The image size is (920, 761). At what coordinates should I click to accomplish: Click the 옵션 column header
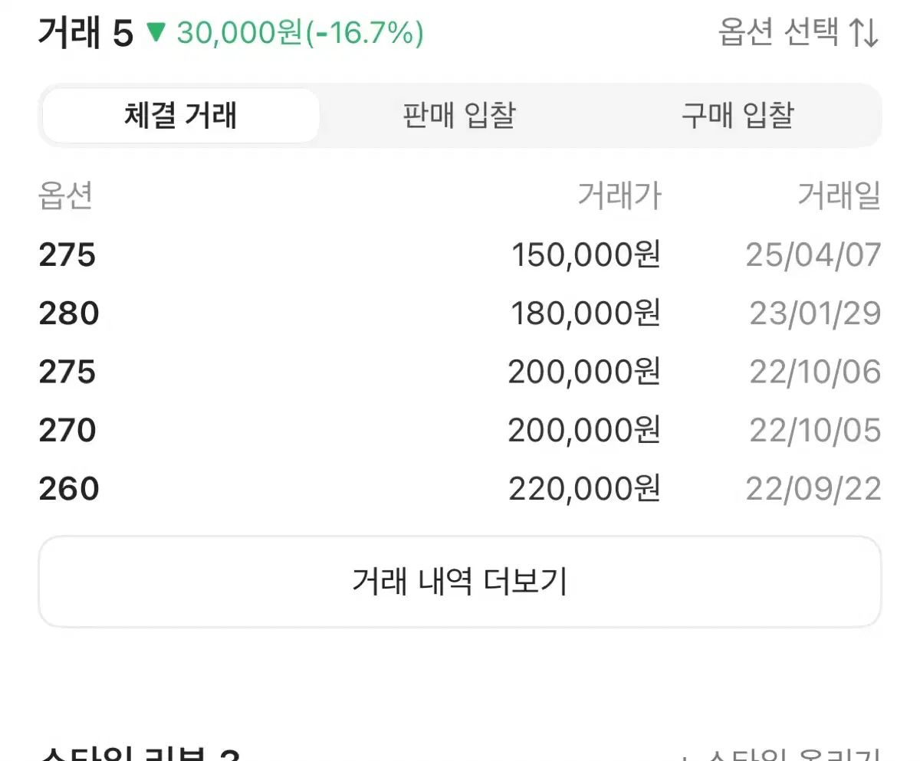point(65,197)
